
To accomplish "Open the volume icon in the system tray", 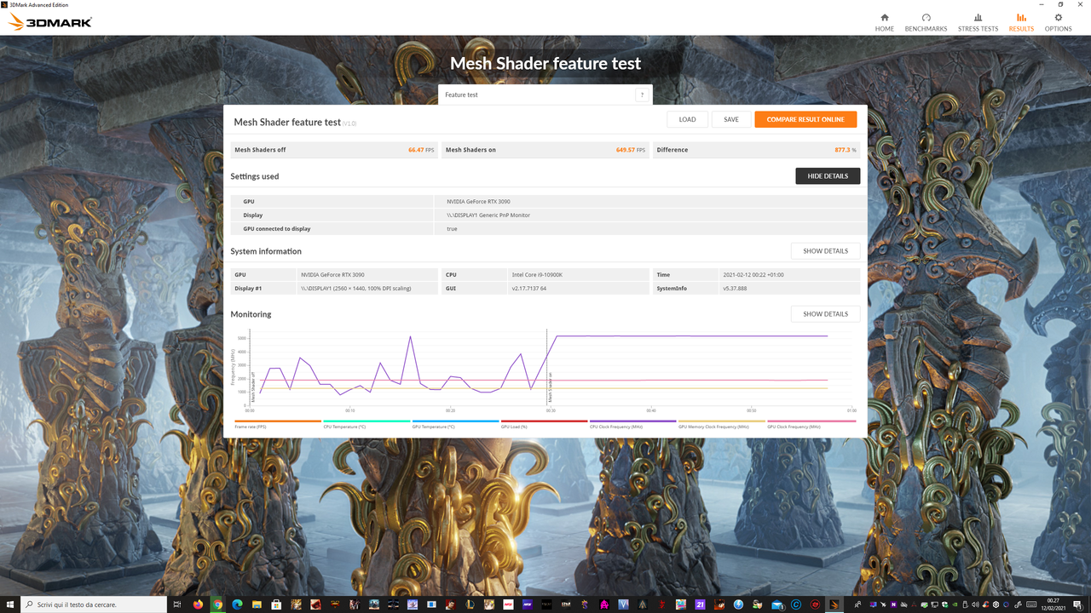I will 976,604.
